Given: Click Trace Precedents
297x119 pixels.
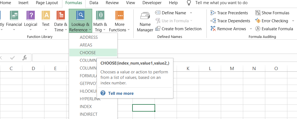Looking at the screenshot, I should pyautogui.click(x=229, y=13).
